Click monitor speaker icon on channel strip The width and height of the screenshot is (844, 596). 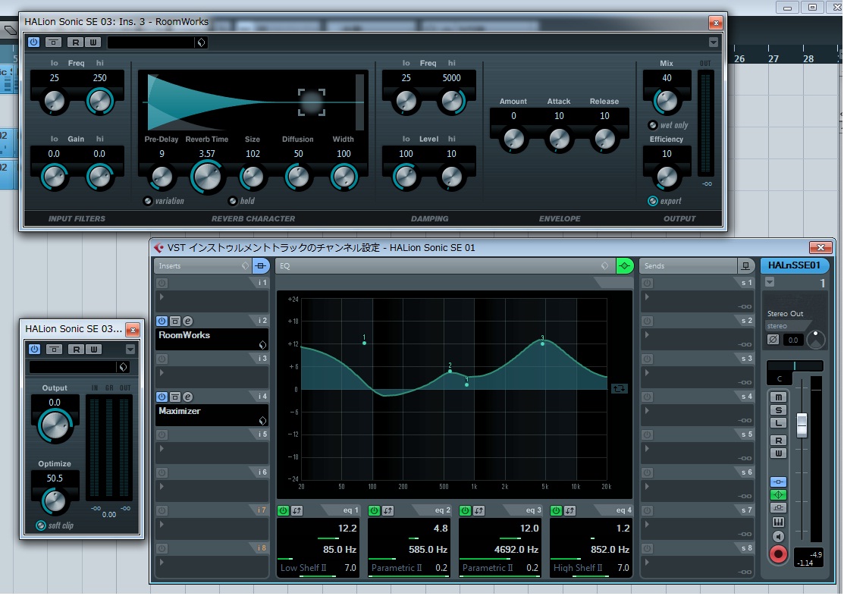pos(778,536)
